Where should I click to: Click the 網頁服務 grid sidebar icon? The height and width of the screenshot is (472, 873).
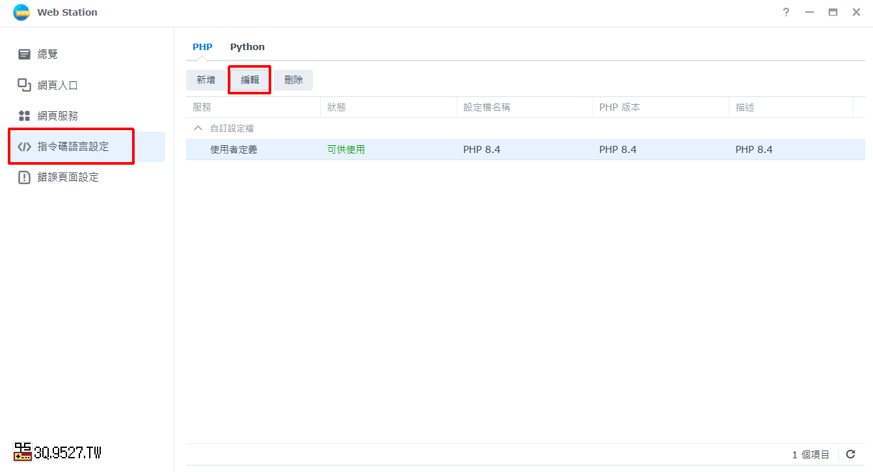pyautogui.click(x=24, y=116)
